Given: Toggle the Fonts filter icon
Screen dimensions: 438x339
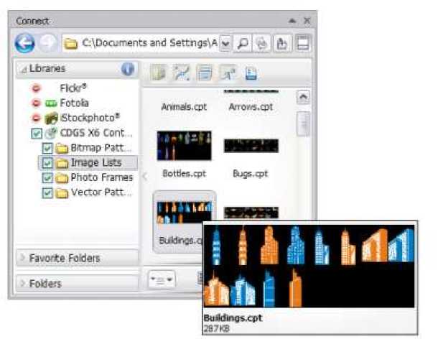Looking at the screenshot, I should 228,73.
